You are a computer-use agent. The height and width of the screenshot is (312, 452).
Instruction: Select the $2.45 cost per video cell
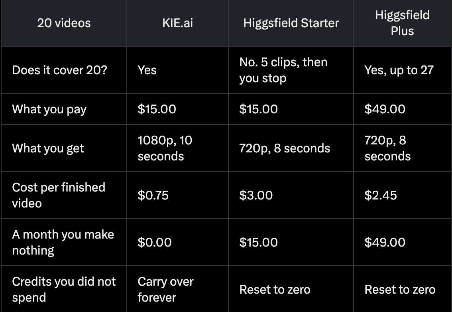click(381, 195)
